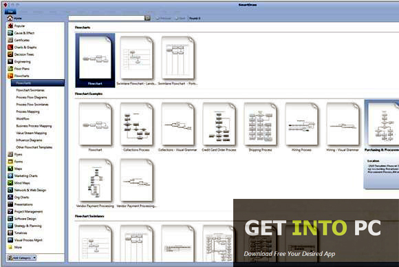This screenshot has width=399, height=267.
Task: Select the Marketing Charts icon
Action: (10, 175)
